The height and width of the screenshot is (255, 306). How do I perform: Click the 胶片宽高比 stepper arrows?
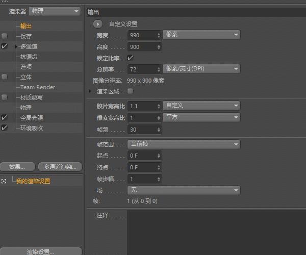click(159, 106)
